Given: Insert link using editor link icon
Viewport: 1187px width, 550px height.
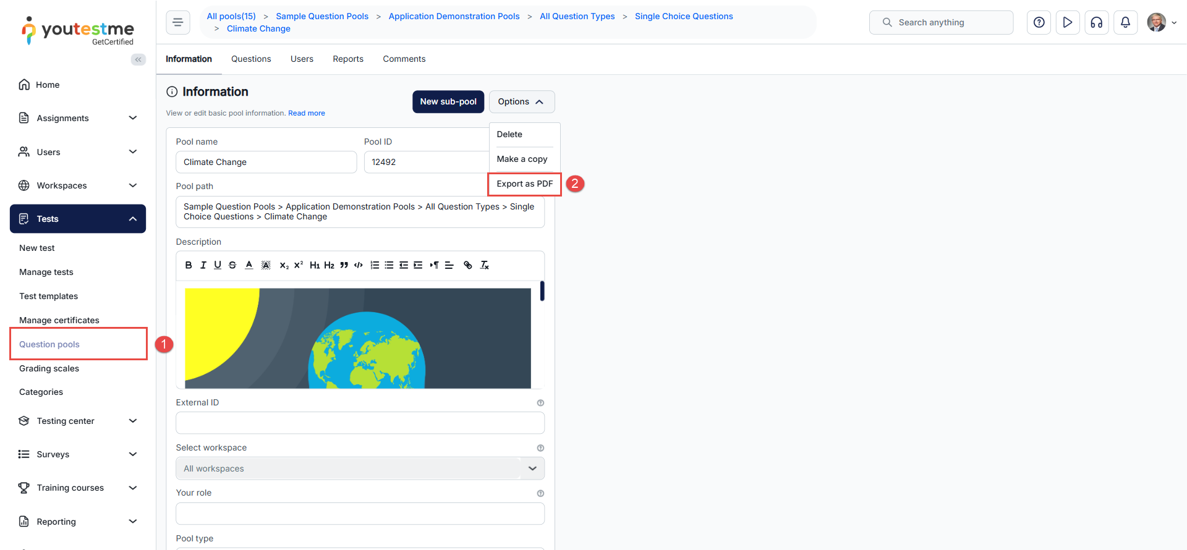Looking at the screenshot, I should tap(468, 265).
